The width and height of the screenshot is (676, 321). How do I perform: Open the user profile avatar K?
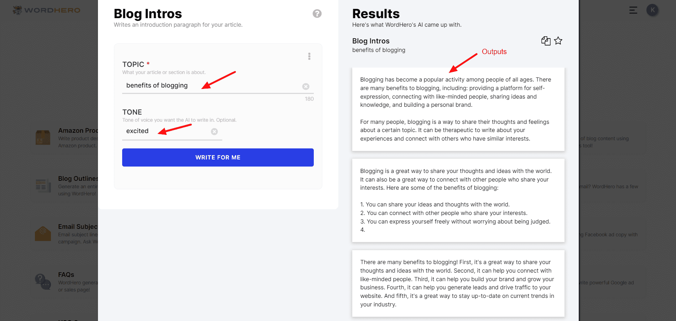point(652,10)
